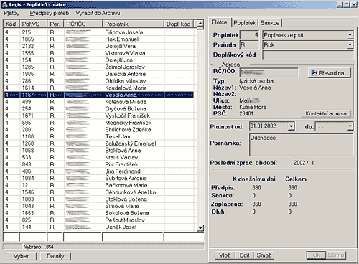The image size is (359, 264).
Task: Select the row Kraus Václav
Action: pos(98,157)
